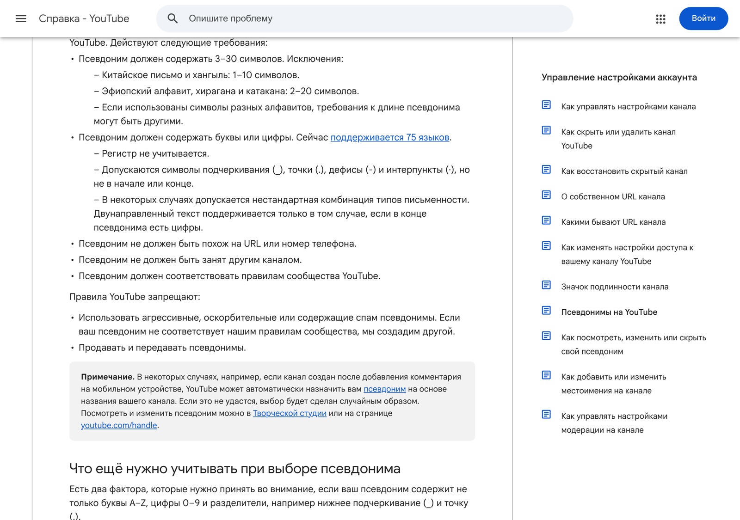Click the 'Управление настройками аккаунта' sidebar heading

619,77
